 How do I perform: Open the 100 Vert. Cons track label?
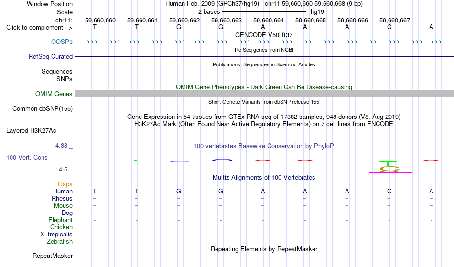pos(27,157)
